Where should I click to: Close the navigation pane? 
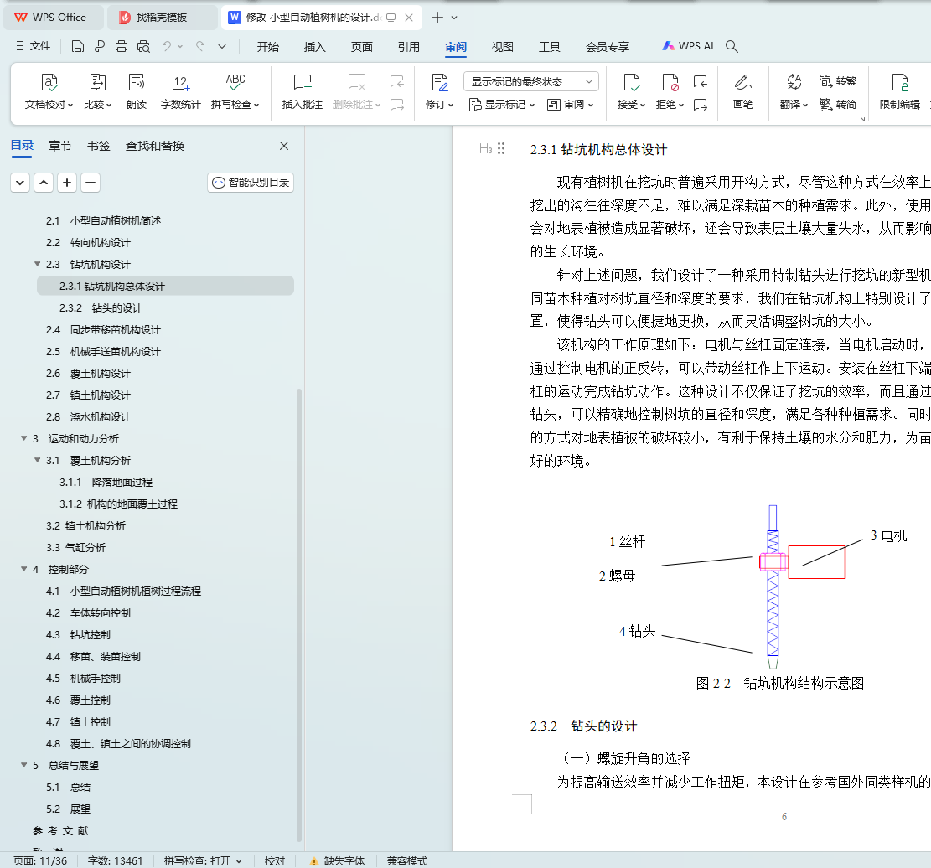(284, 146)
